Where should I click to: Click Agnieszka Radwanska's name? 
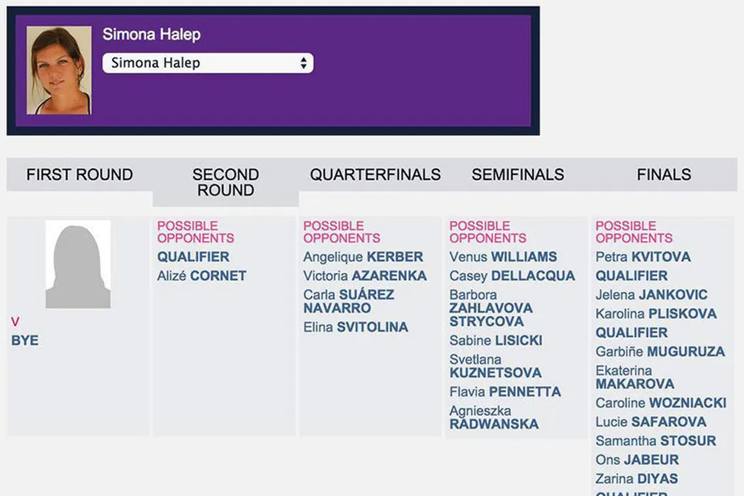pyautogui.click(x=494, y=417)
